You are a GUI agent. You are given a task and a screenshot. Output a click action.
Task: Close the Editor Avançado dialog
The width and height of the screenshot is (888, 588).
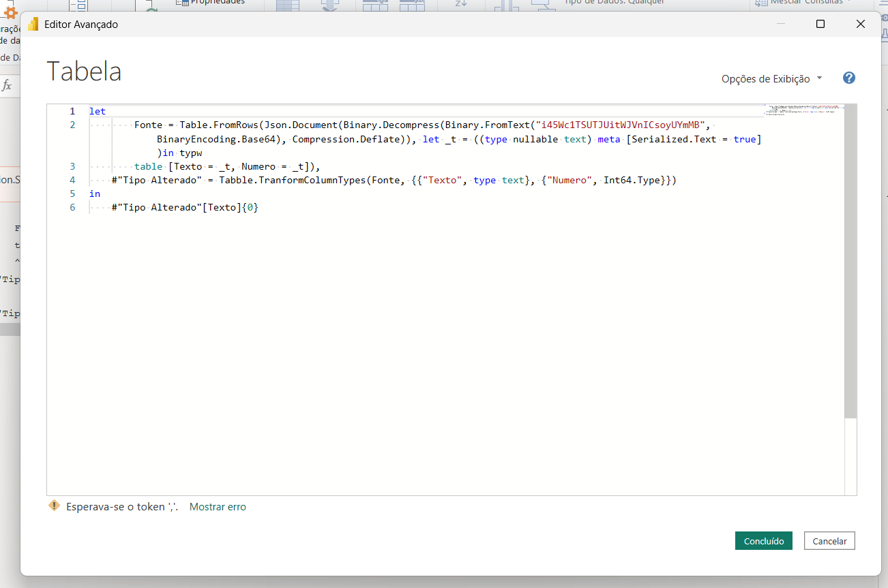pyautogui.click(x=861, y=24)
